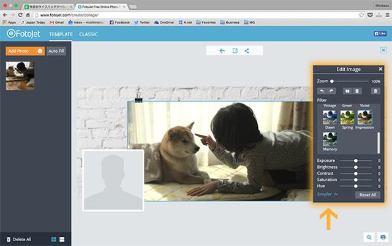The width and height of the screenshot is (392, 246).
Task: Click the back arrow in top toolbar
Action: (222, 51)
